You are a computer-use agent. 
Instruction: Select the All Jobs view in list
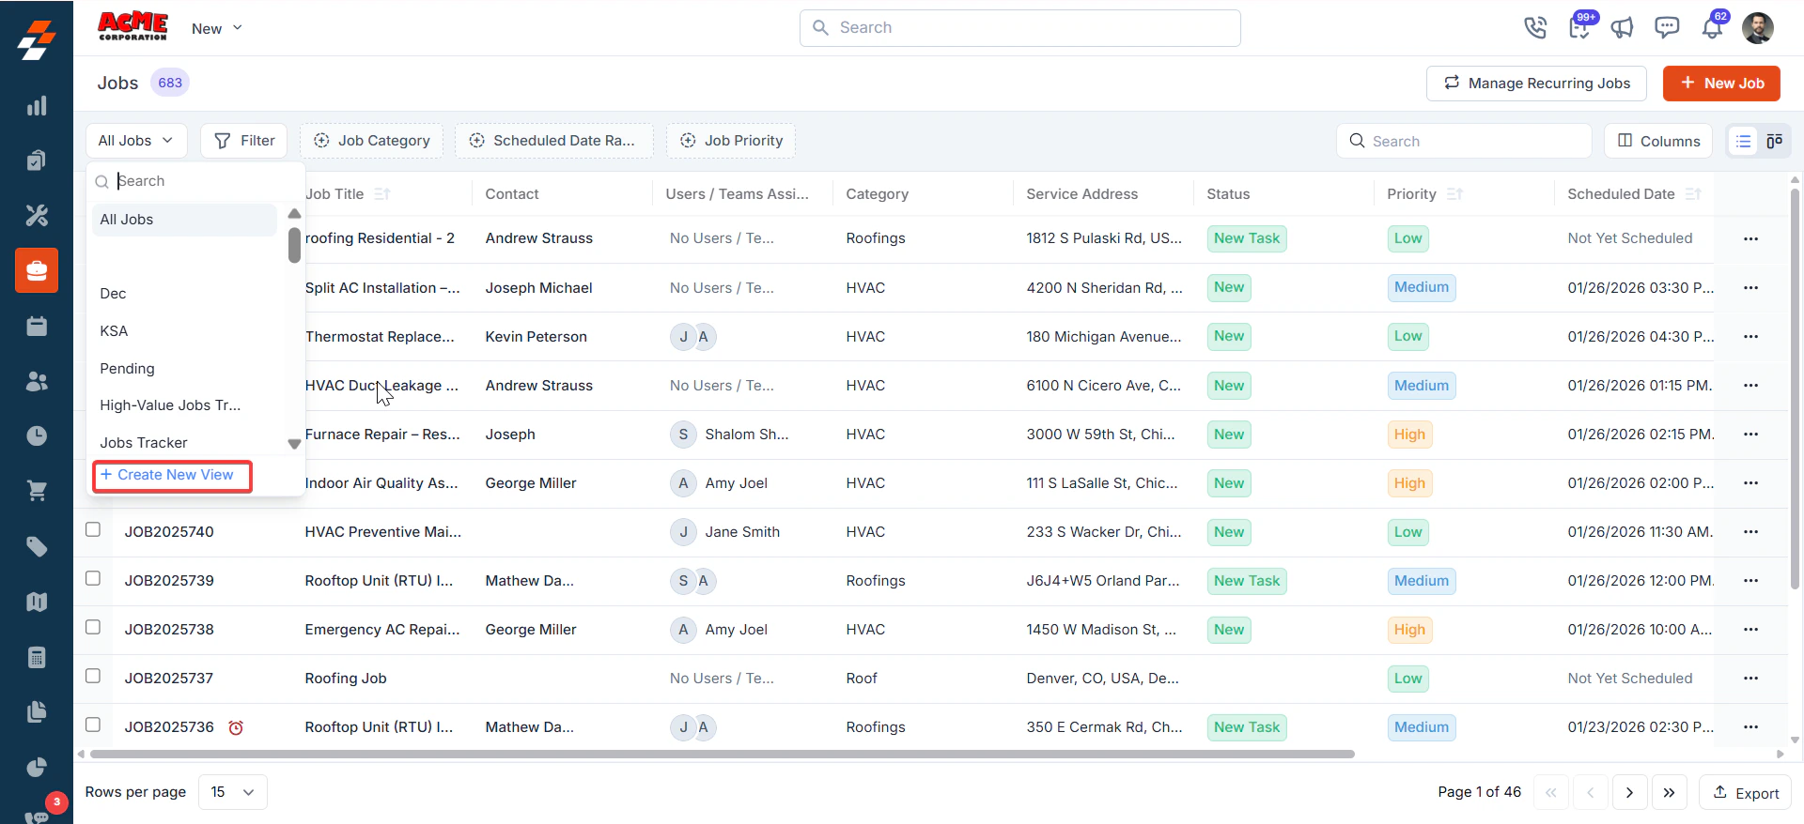(x=185, y=220)
